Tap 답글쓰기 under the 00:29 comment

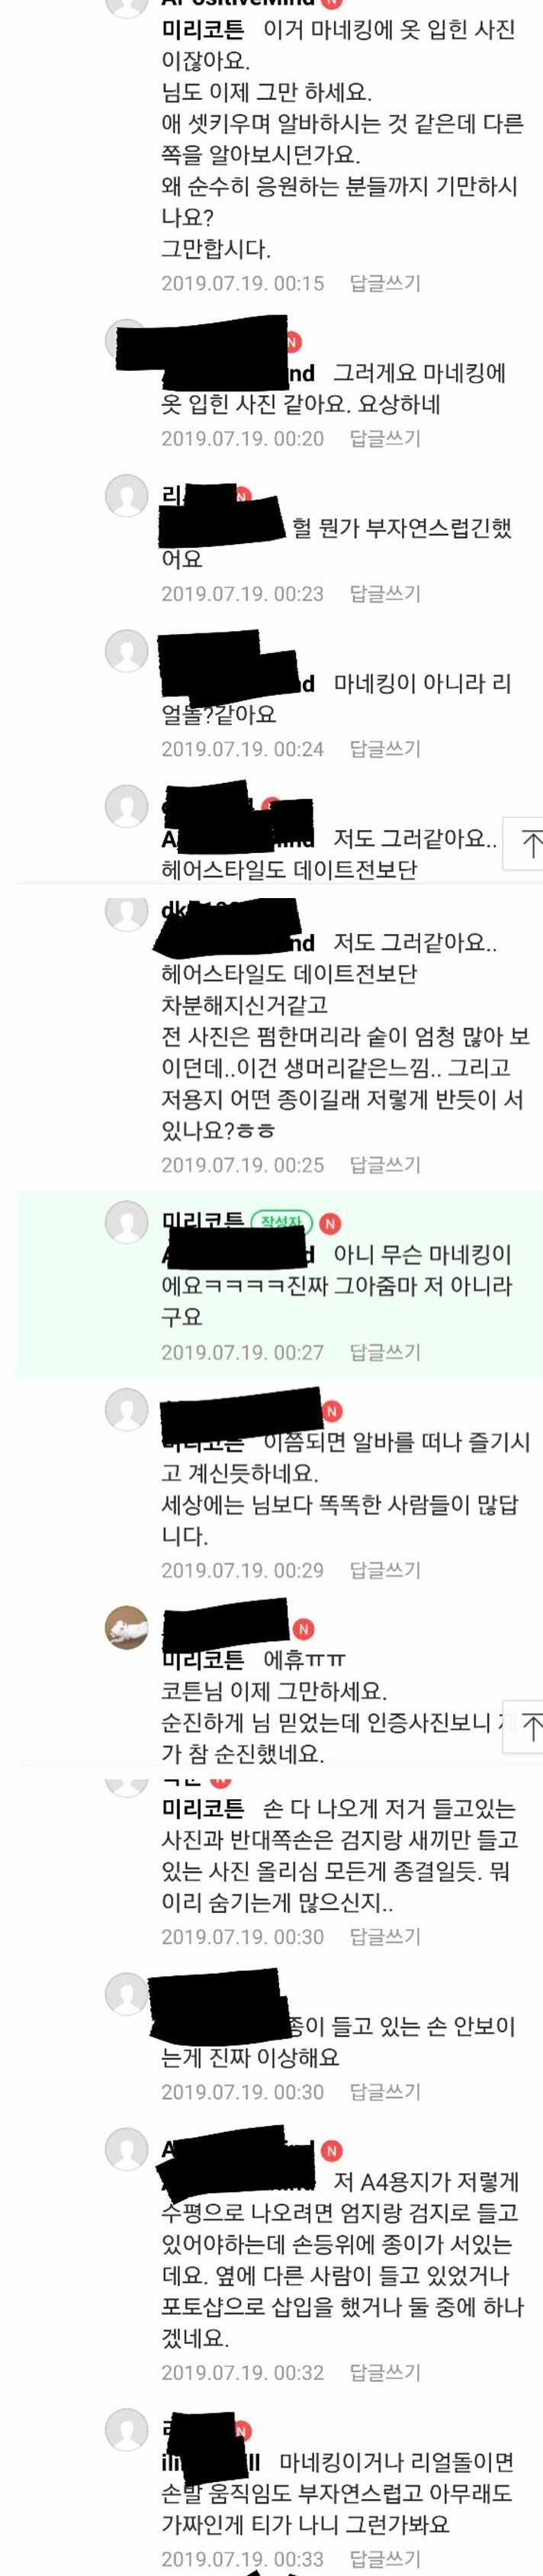click(385, 1570)
